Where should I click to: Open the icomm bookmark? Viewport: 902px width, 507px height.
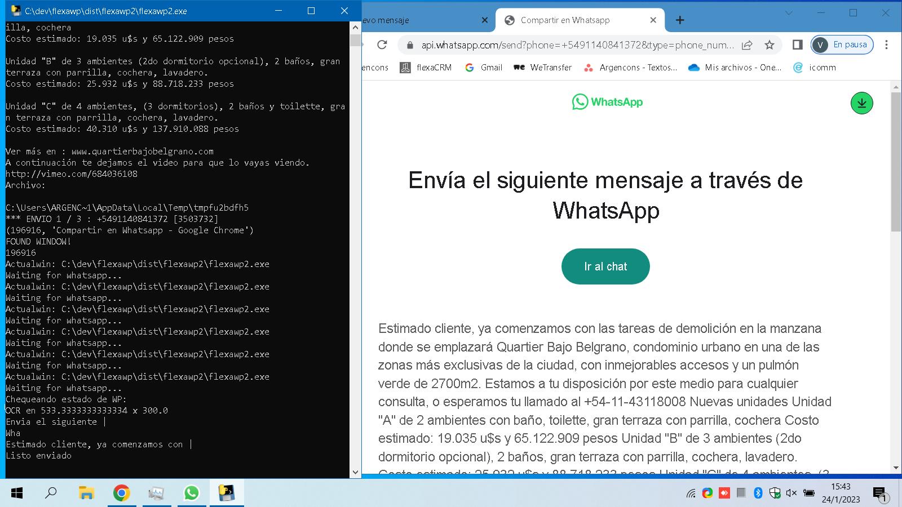815,68
